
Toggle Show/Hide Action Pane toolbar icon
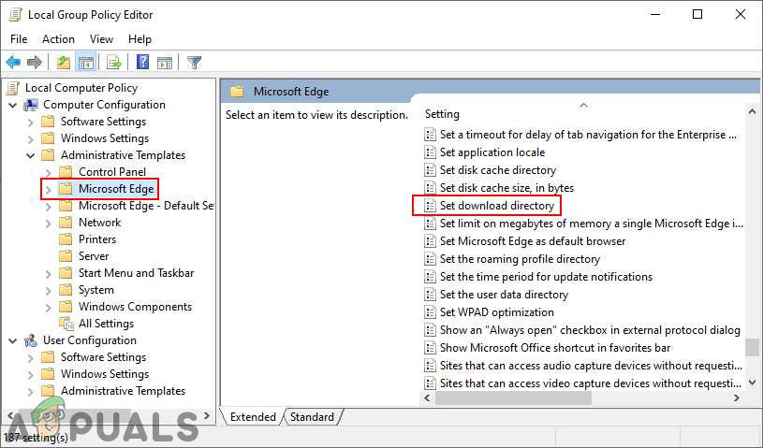tap(165, 63)
